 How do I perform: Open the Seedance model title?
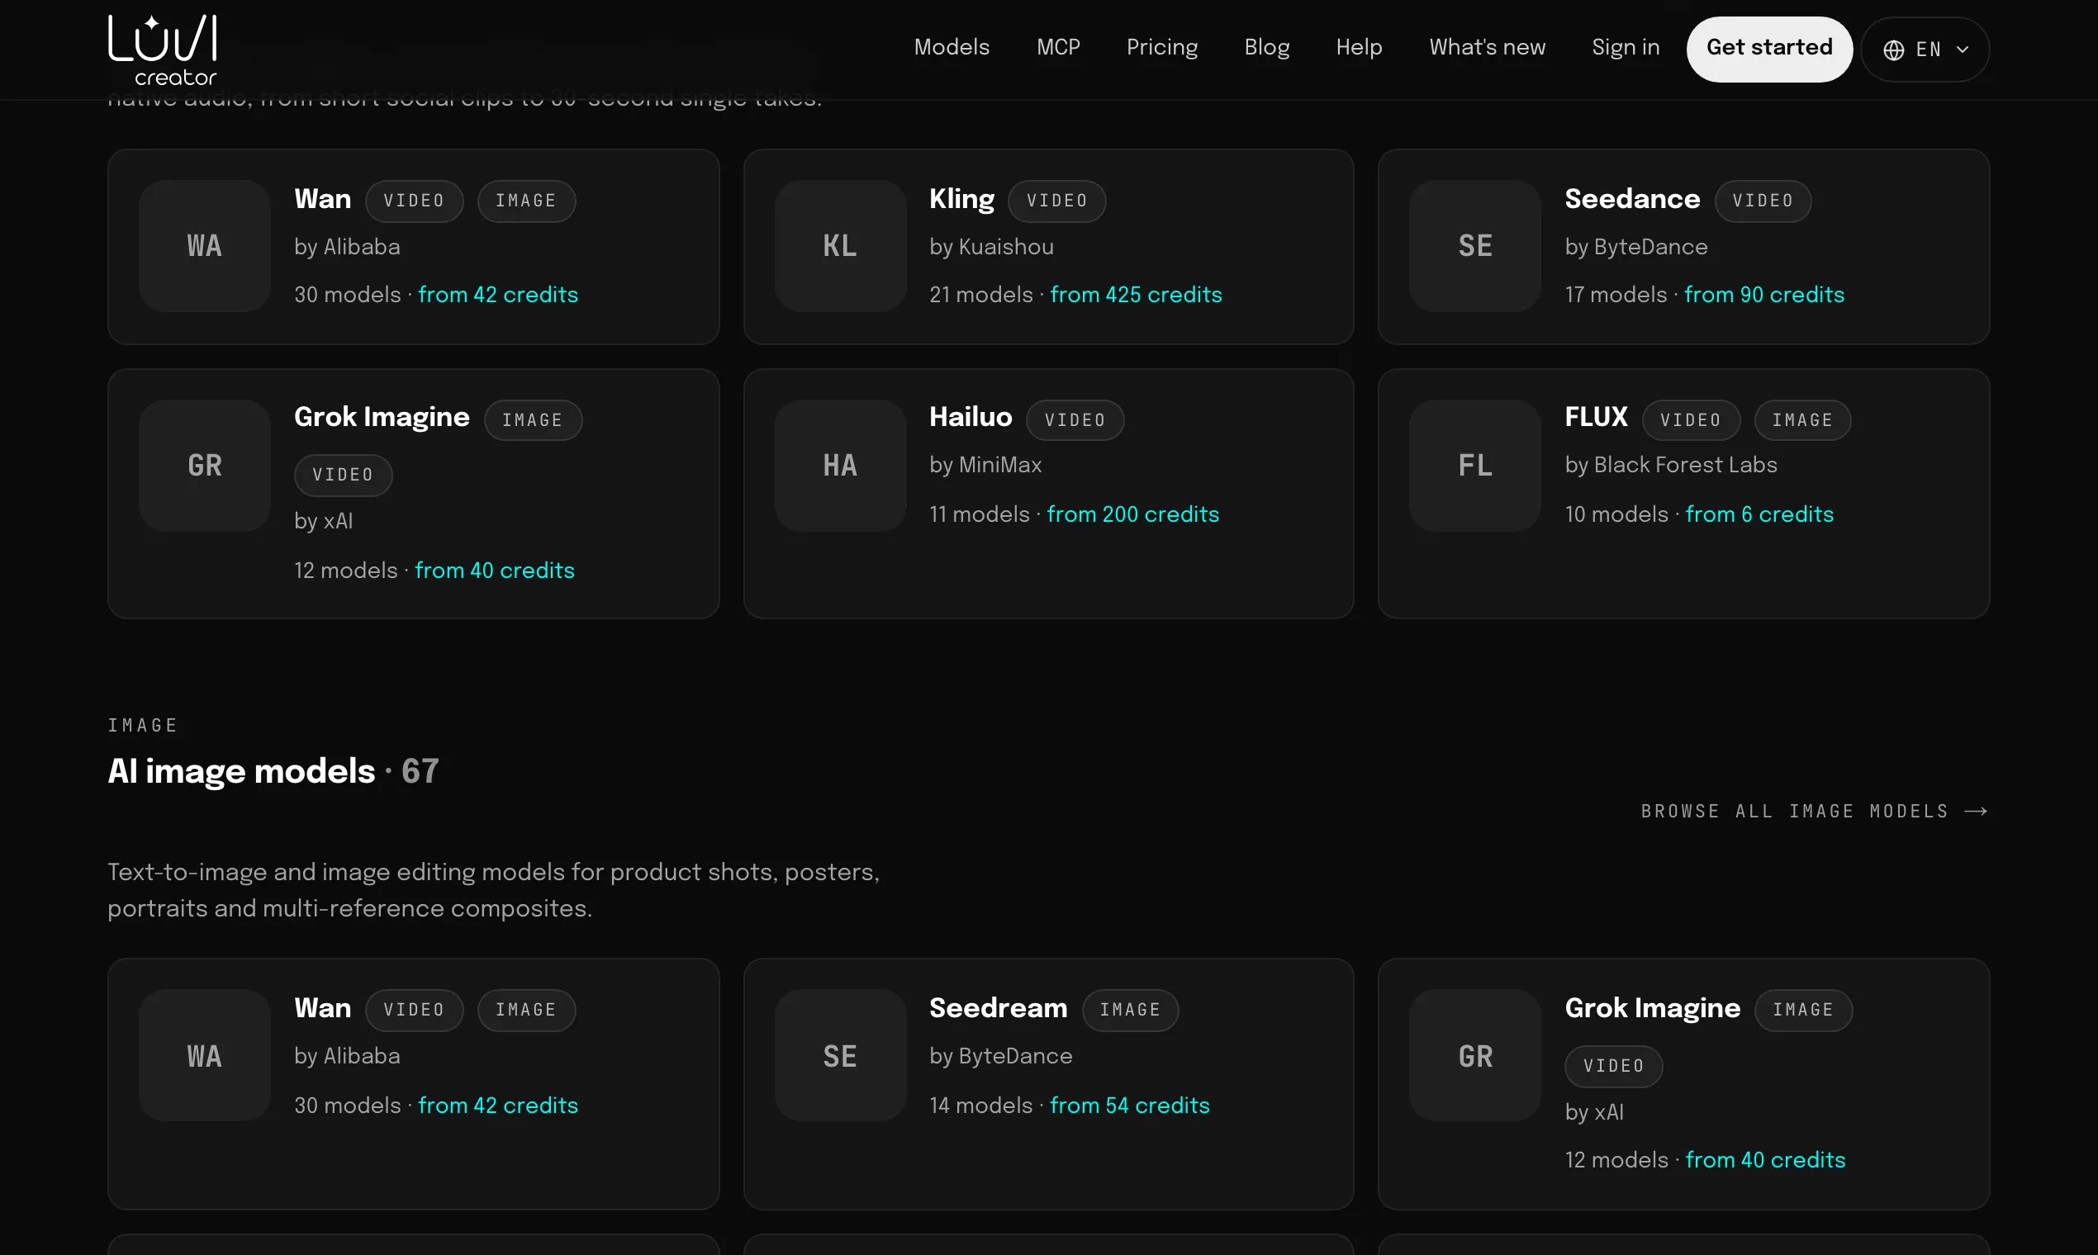coord(1632,200)
